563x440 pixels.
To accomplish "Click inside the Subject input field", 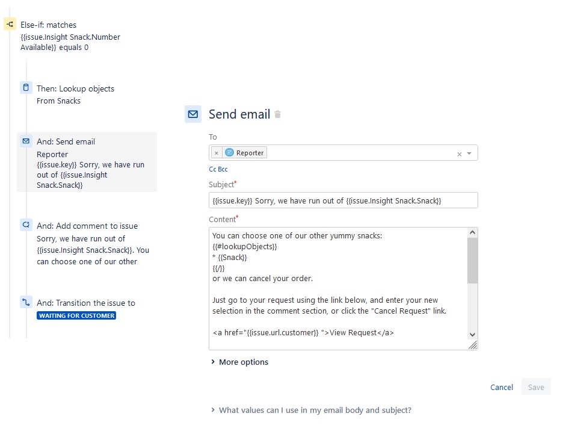I will tap(343, 200).
